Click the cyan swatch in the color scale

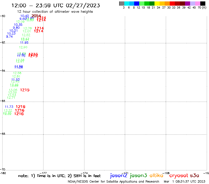(x=127, y=3)
